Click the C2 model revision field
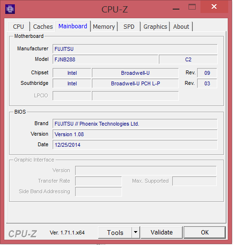The height and width of the screenshot is (245, 233). point(188,59)
